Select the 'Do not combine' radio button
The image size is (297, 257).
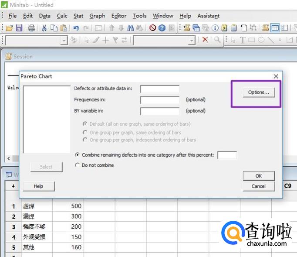point(77,165)
